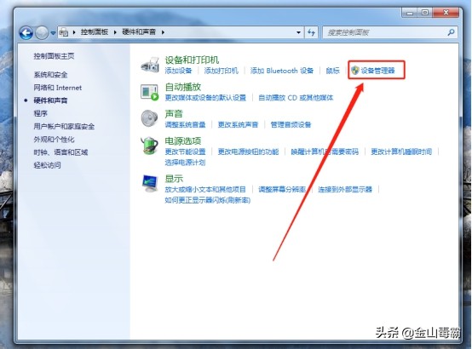Open 轻松访问 in the sidebar
This screenshot has height=349, width=472.
point(47,165)
